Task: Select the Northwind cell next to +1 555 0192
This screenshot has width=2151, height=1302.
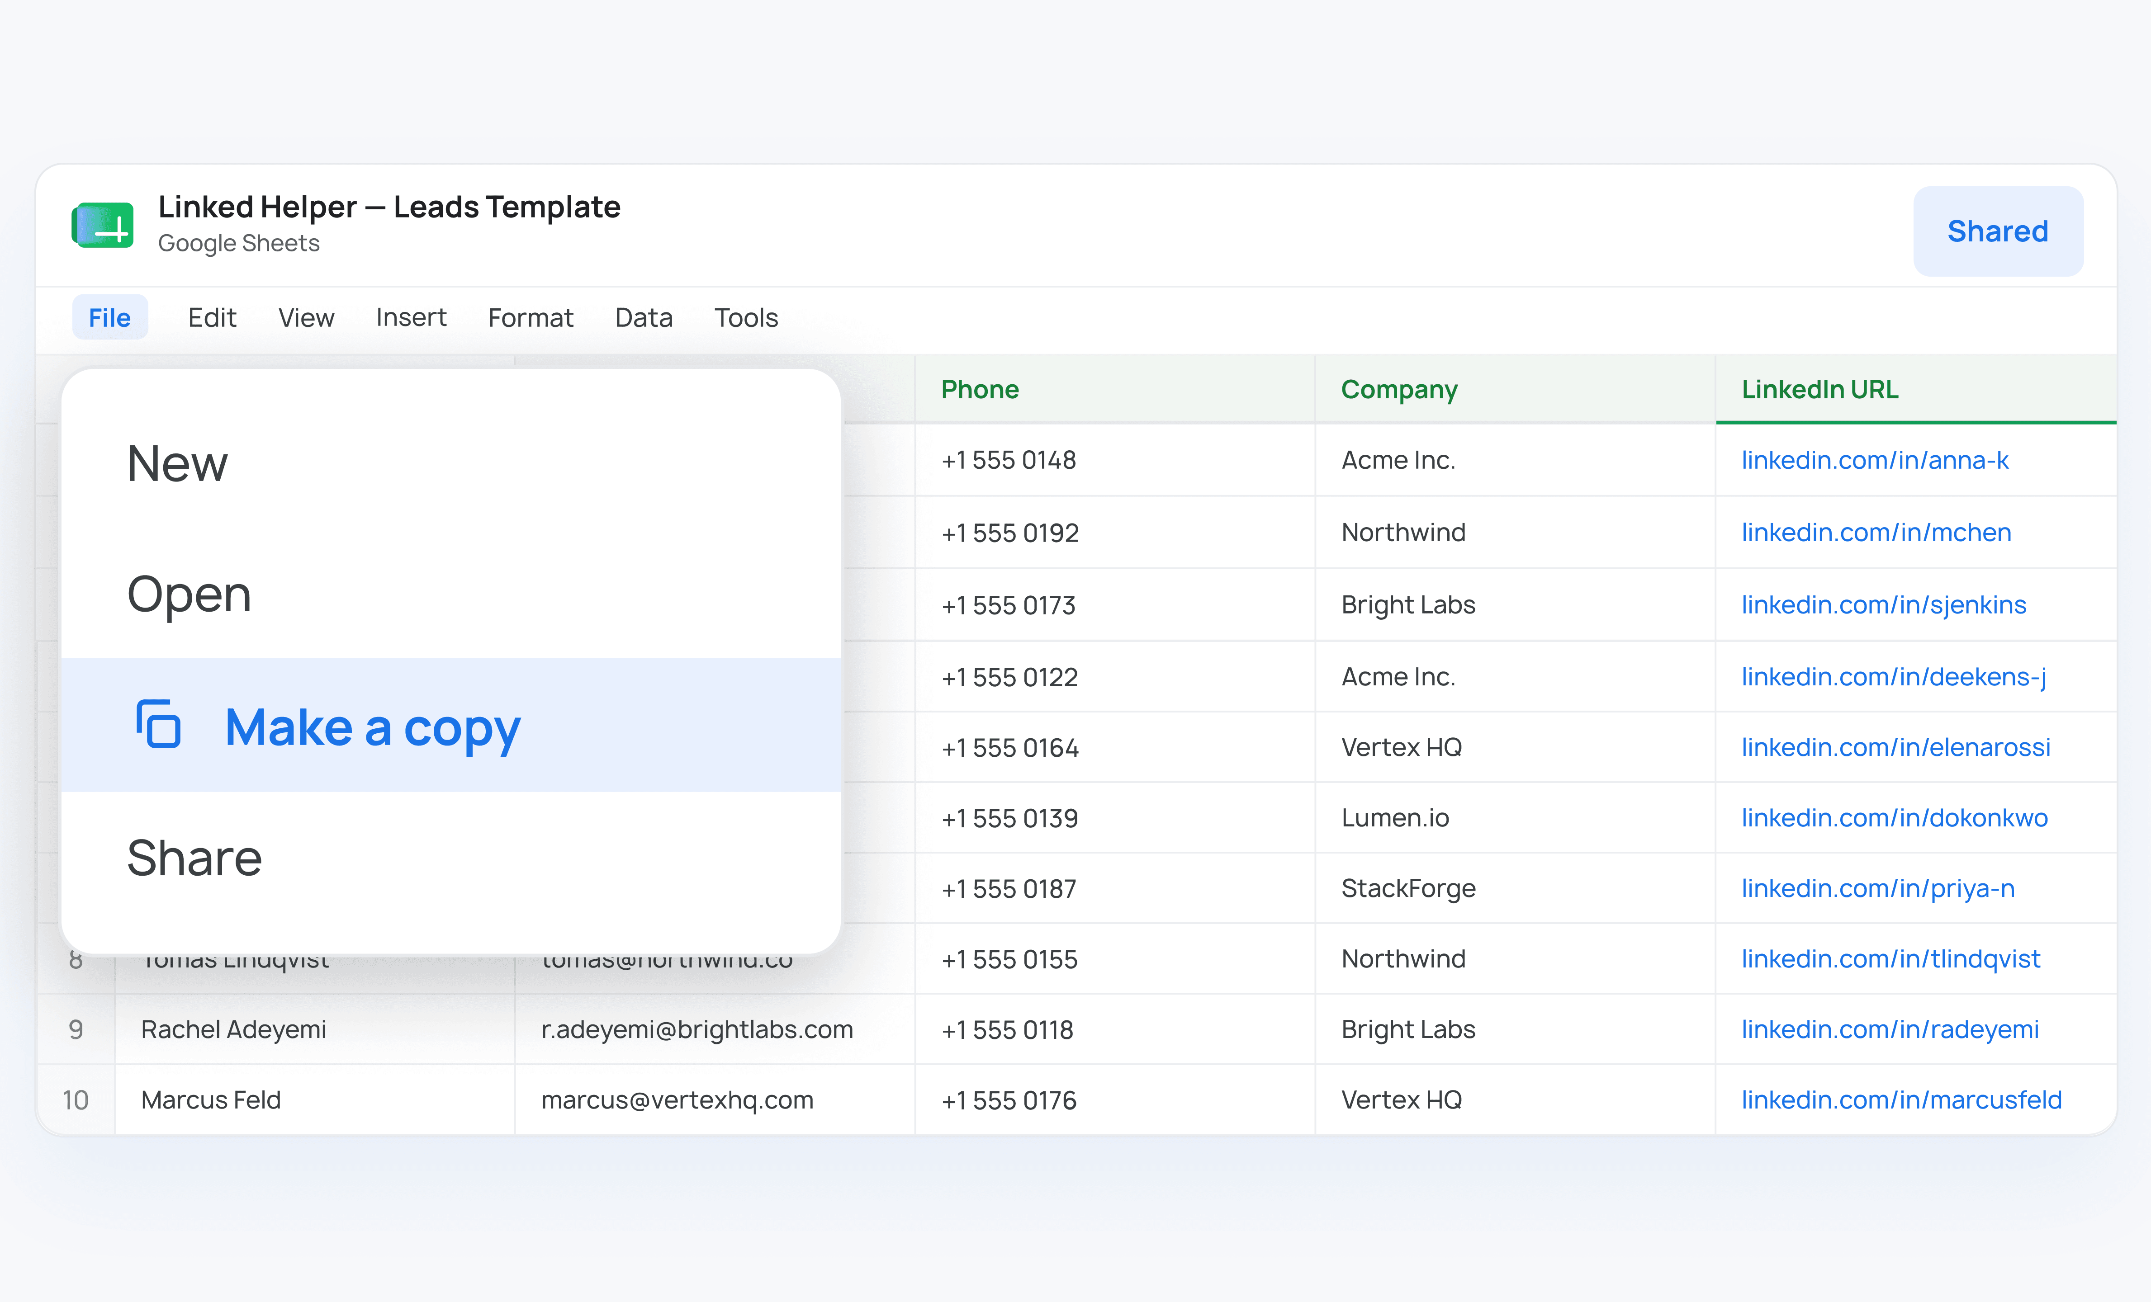Action: pos(1516,532)
